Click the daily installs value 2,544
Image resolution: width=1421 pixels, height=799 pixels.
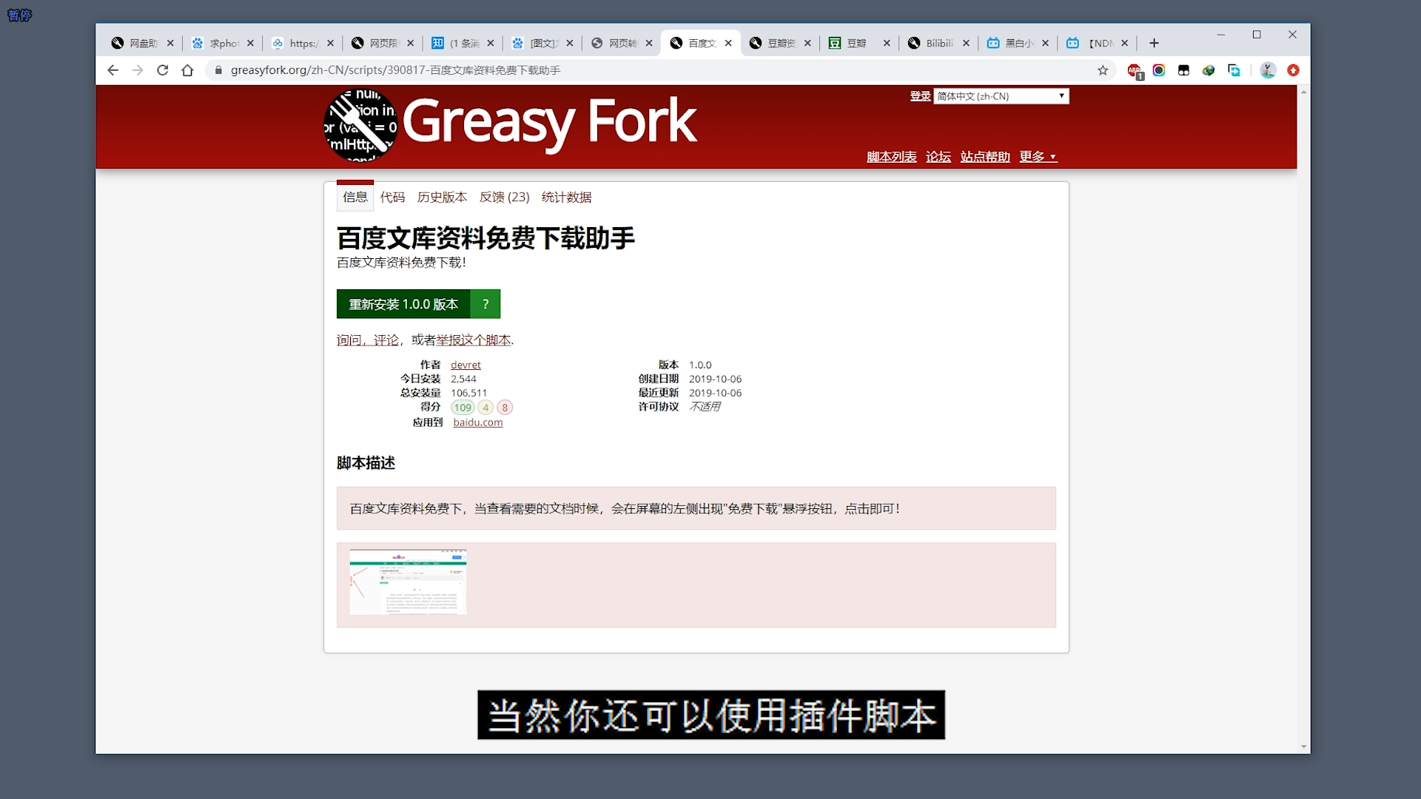click(464, 379)
